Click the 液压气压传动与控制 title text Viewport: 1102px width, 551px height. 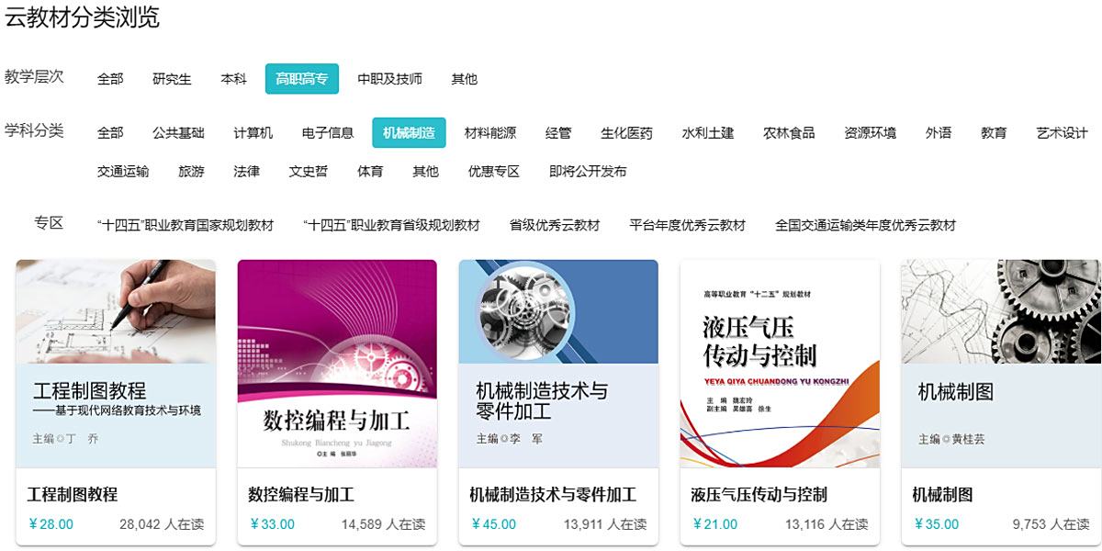point(759,495)
